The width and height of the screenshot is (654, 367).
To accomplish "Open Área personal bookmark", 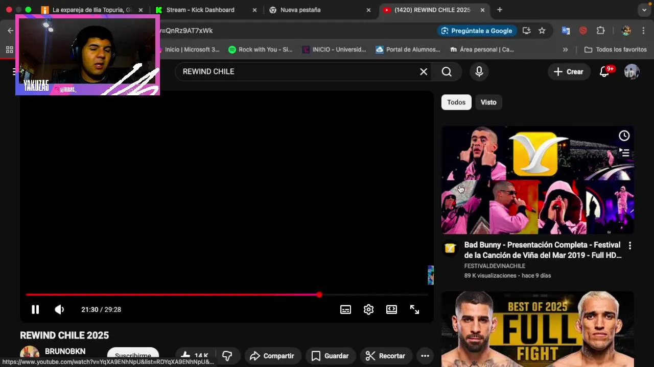I will [x=482, y=49].
